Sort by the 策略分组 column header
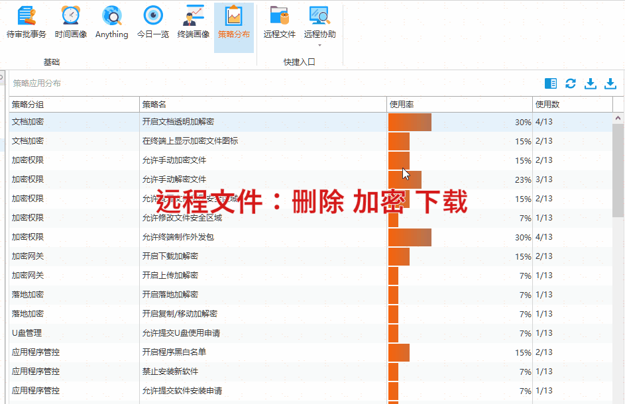This screenshot has width=625, height=404. tap(74, 105)
